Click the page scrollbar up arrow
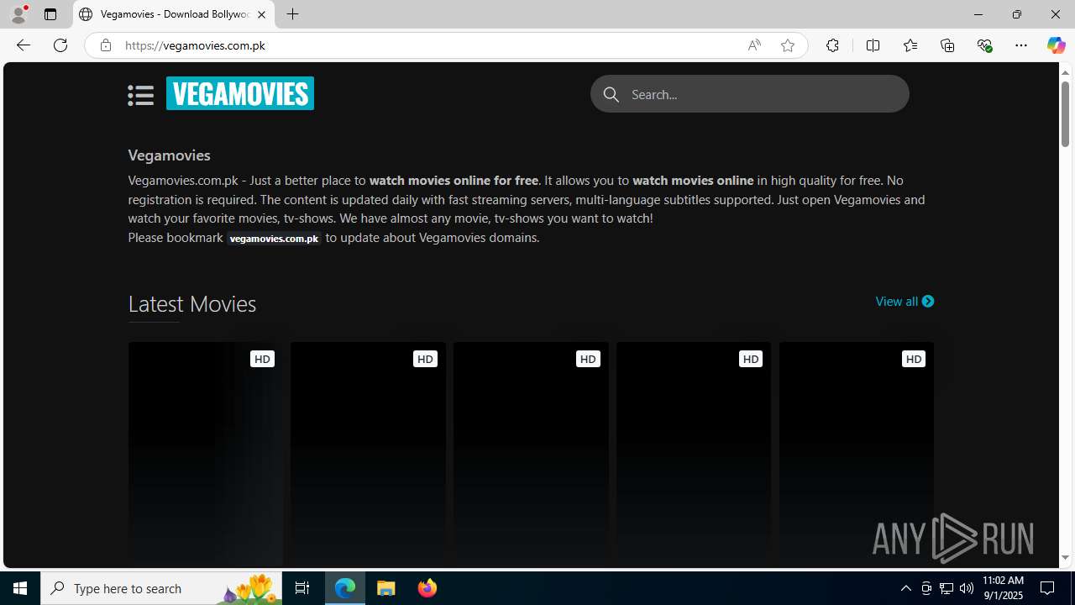1075x605 pixels. [1065, 72]
